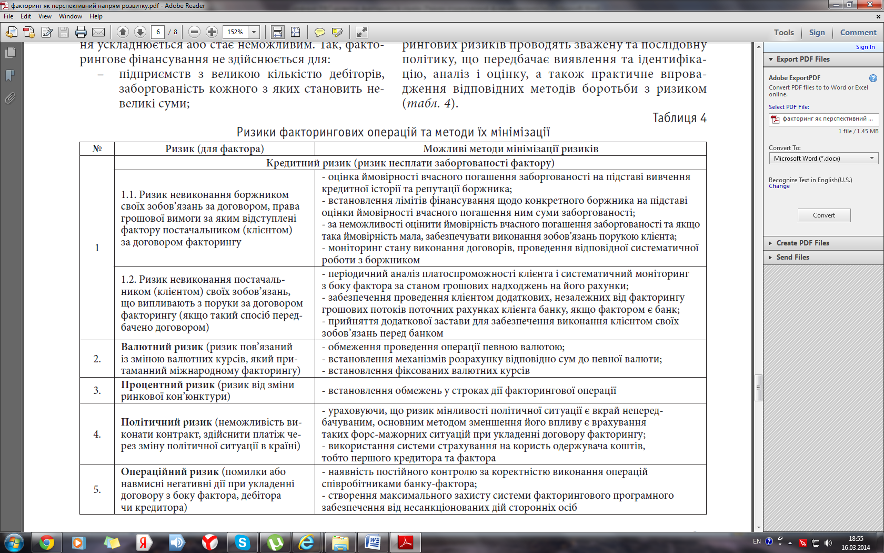The height and width of the screenshot is (553, 884).
Task: Click the Select PDF File link
Action: coord(789,107)
